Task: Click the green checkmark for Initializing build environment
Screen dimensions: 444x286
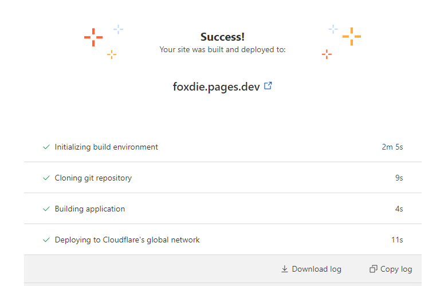Action: (x=46, y=147)
